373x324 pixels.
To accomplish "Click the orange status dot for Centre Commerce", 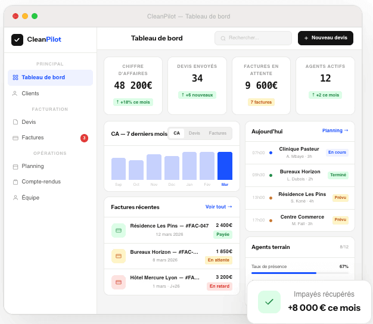I will click(271, 220).
